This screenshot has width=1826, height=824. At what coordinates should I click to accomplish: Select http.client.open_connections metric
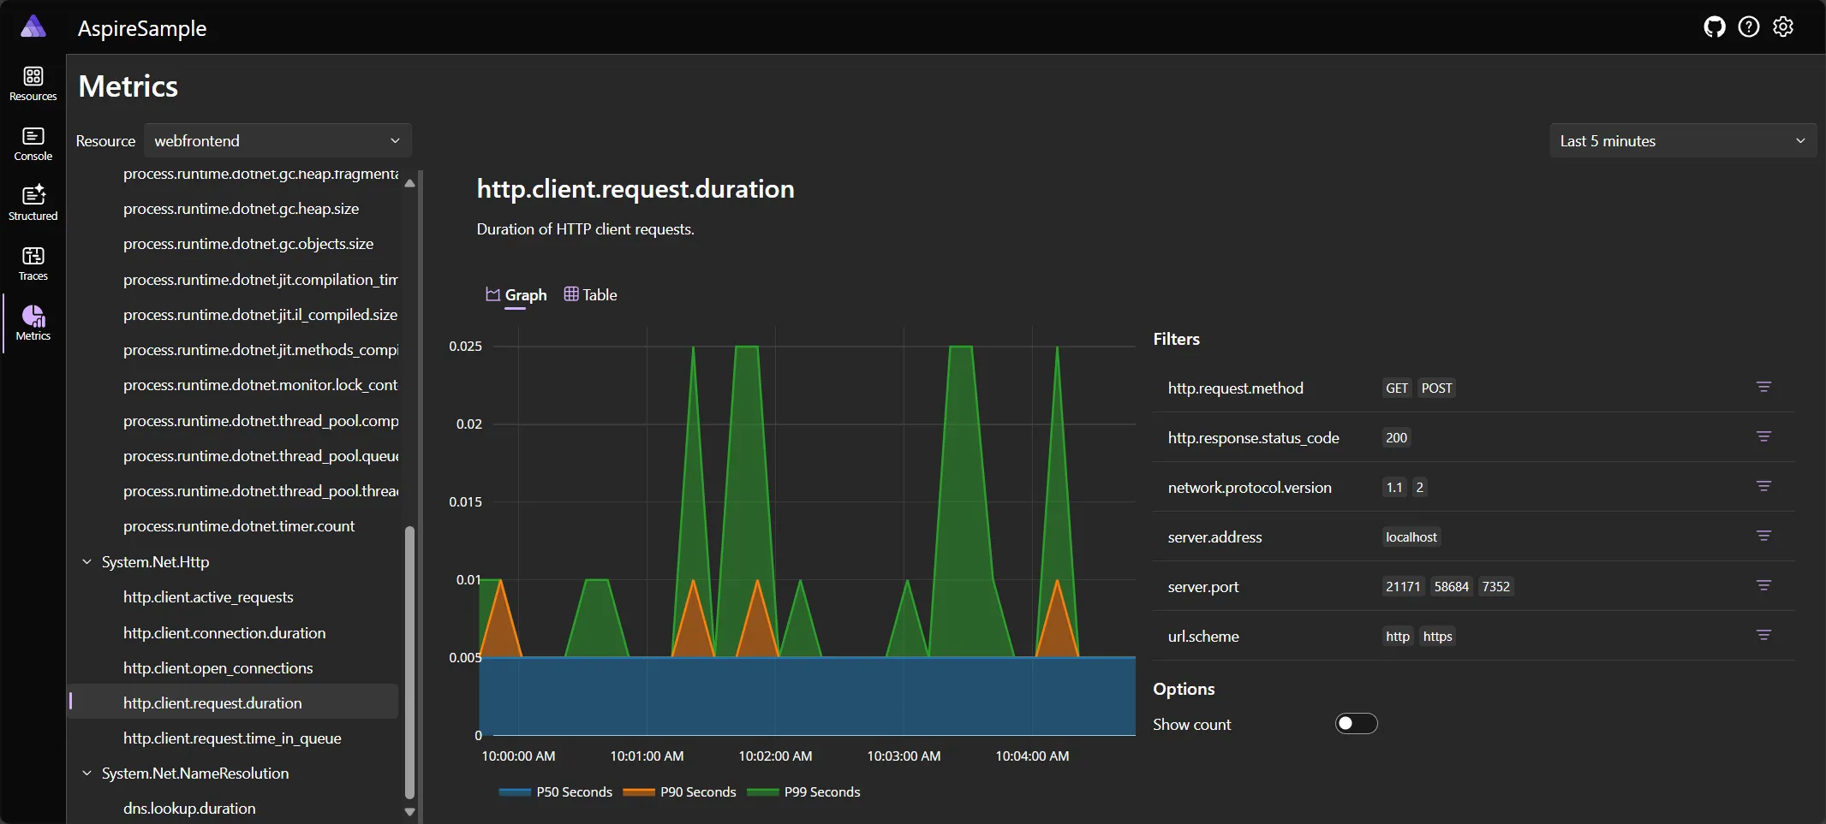[x=218, y=667]
